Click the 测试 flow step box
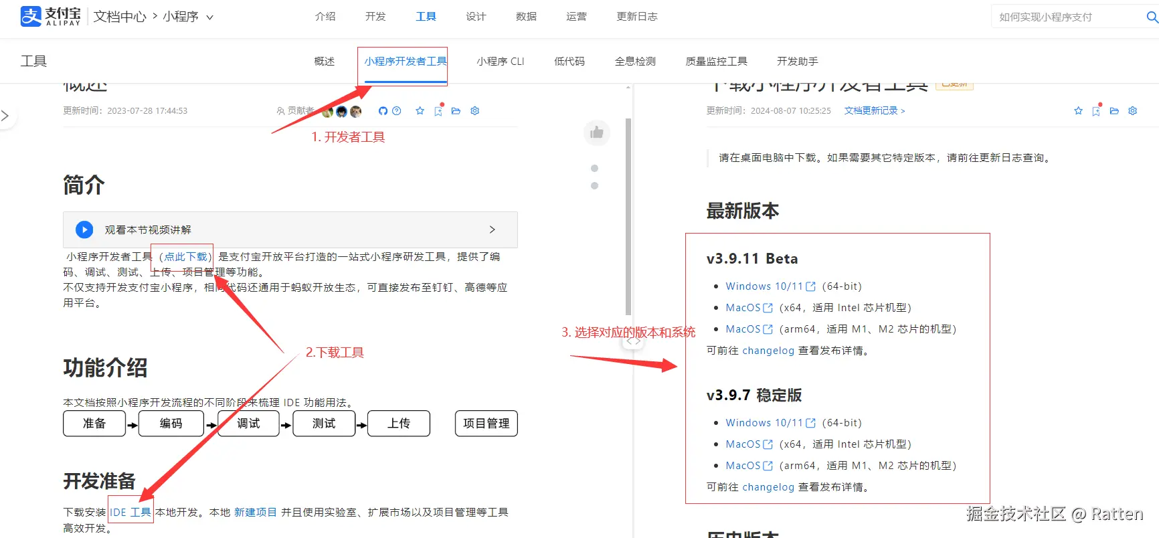This screenshot has width=1159, height=538. coord(324,424)
